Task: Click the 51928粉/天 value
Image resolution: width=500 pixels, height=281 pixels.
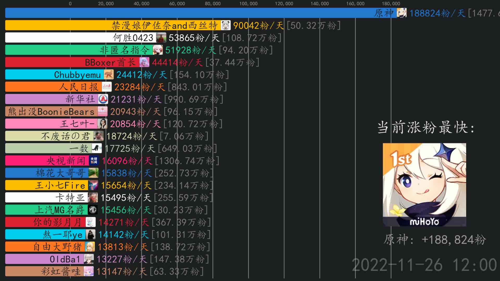Action: click(191, 50)
